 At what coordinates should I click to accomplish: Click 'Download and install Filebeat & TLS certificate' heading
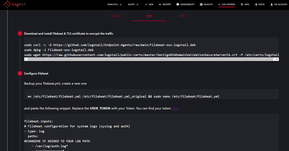[68, 33]
